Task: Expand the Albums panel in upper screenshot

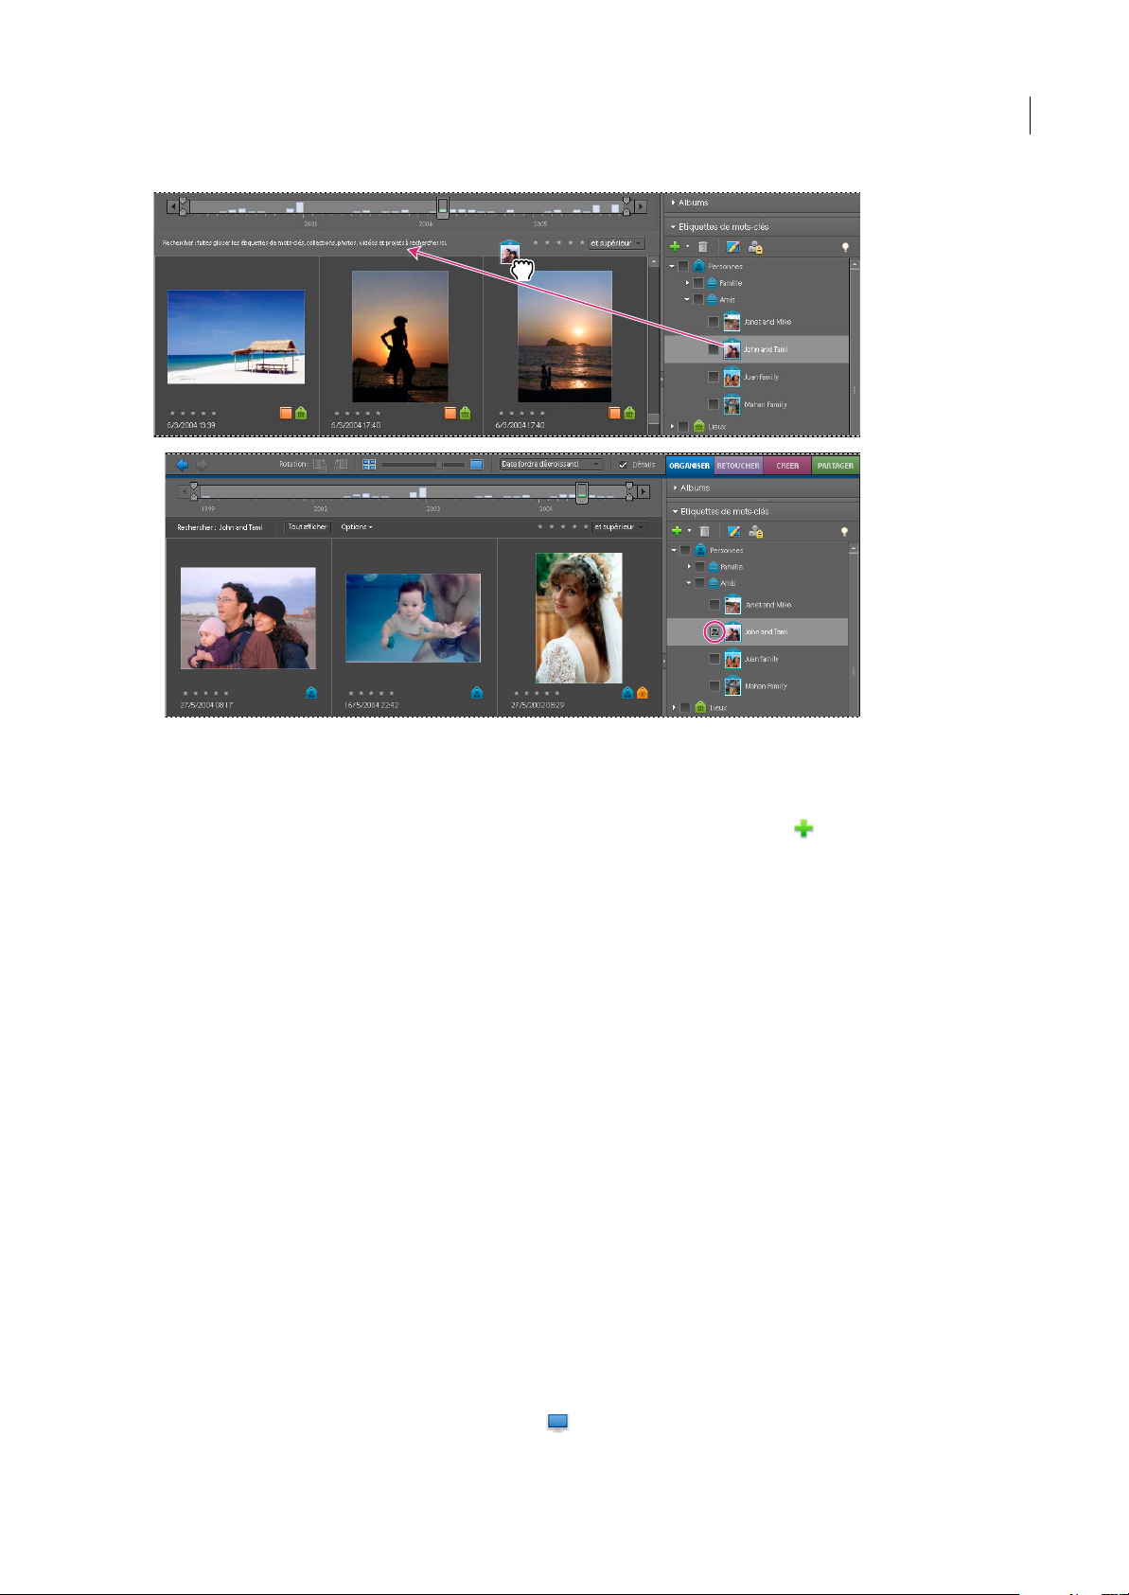Action: [x=673, y=203]
